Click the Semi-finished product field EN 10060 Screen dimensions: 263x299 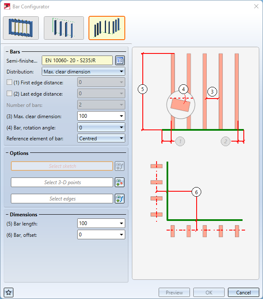click(77, 61)
